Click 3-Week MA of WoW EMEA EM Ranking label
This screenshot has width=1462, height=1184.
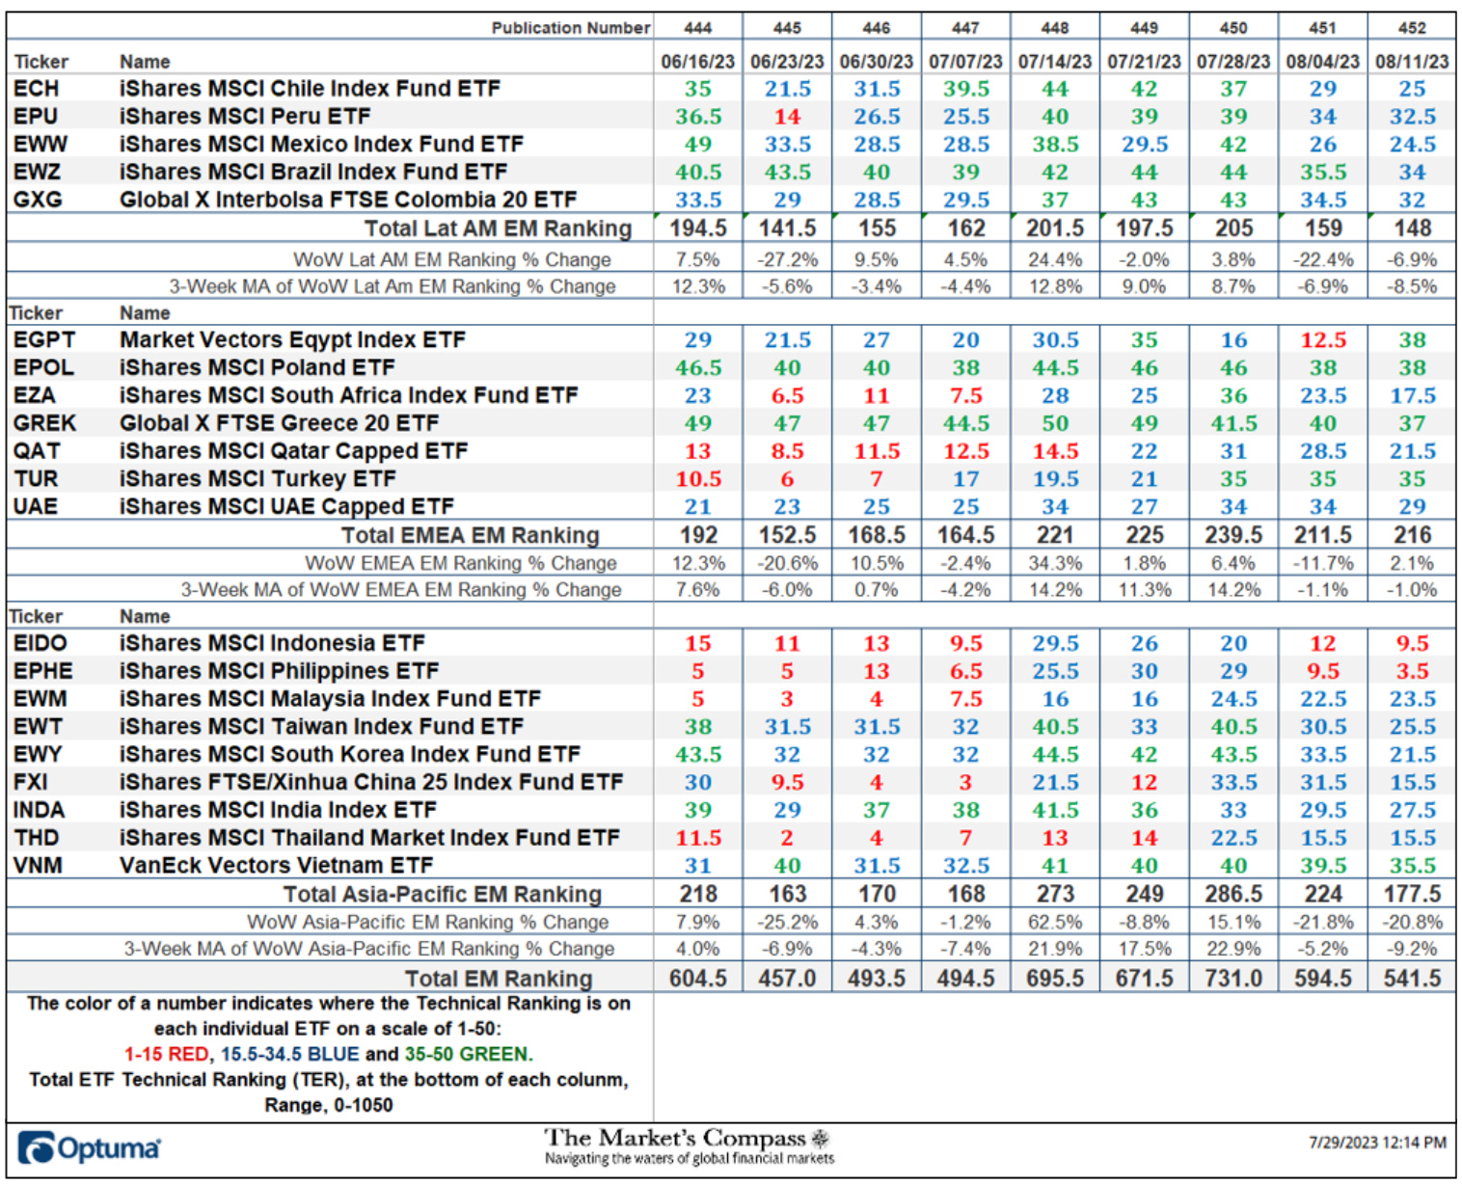401,590
